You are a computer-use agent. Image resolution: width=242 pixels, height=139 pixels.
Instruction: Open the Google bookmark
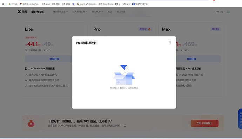point(13,4)
